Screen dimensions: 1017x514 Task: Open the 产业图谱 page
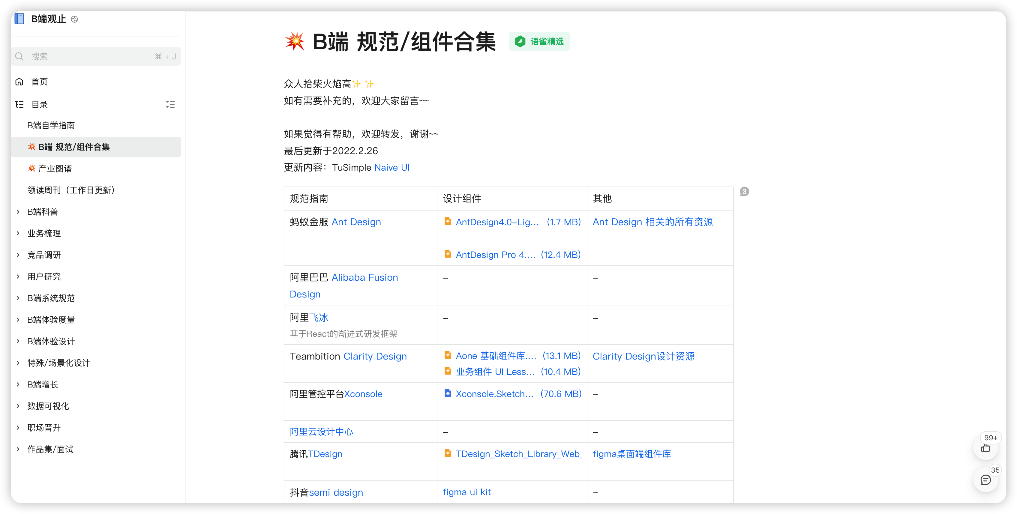pos(55,169)
